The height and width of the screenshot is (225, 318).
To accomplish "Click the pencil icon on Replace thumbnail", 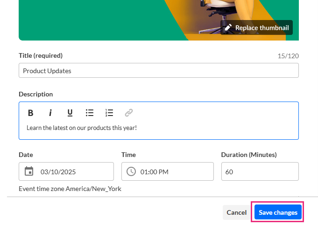I will point(228,27).
